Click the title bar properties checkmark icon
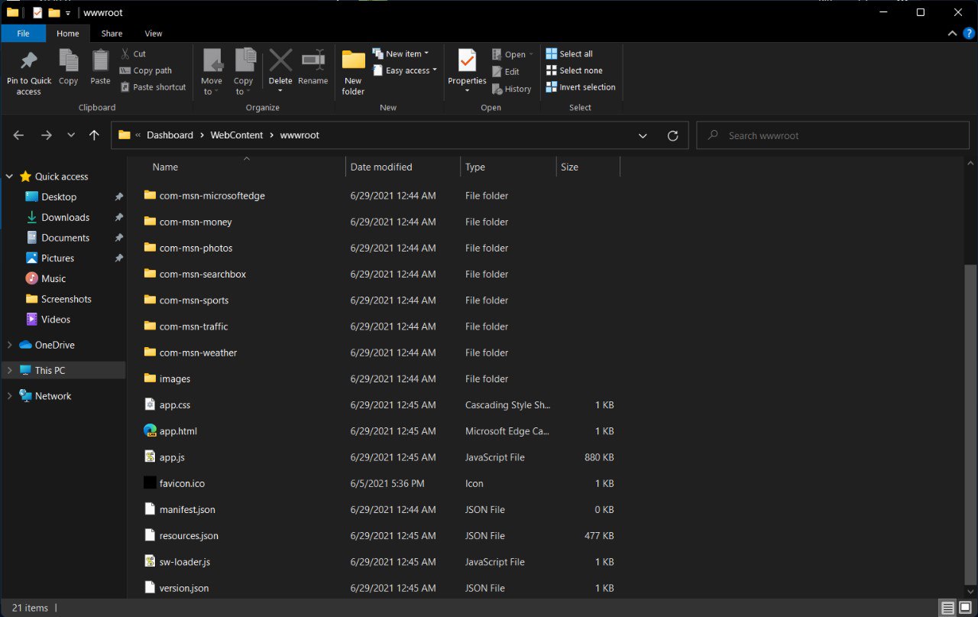Viewport: 978px width, 617px height. pyautogui.click(x=38, y=12)
